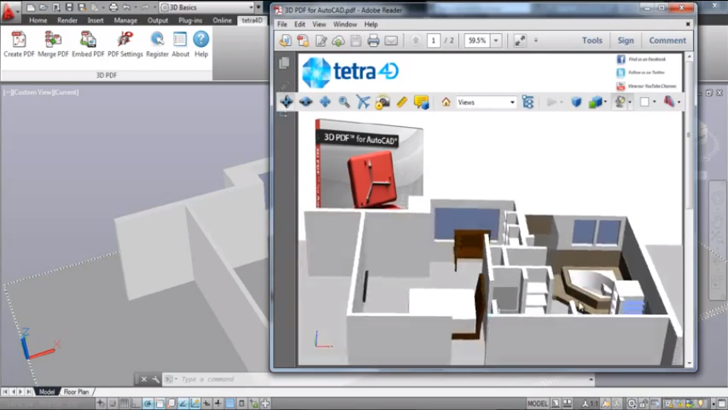
Task: Open the Plug-ins ribbon tab
Action: pos(190,20)
